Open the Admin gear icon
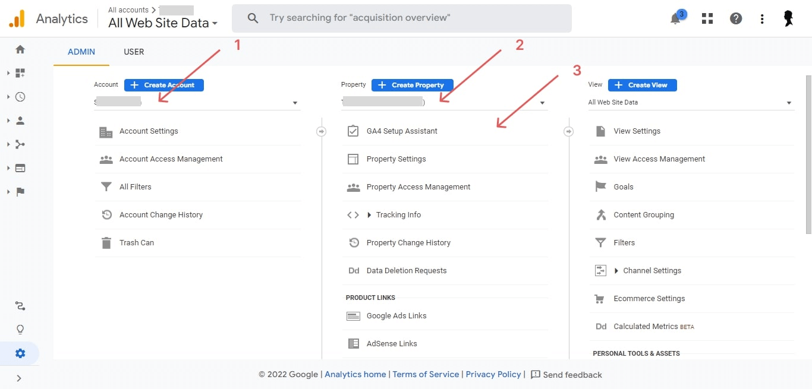Image resolution: width=812 pixels, height=389 pixels. [x=20, y=353]
